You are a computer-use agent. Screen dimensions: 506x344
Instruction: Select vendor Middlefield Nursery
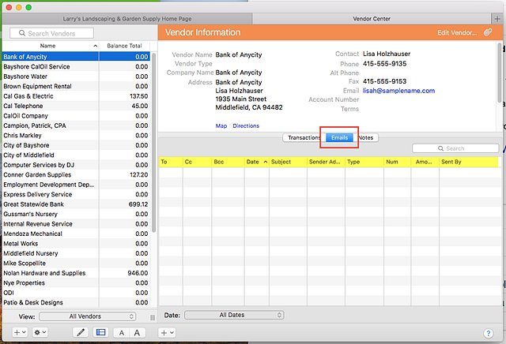(76, 253)
